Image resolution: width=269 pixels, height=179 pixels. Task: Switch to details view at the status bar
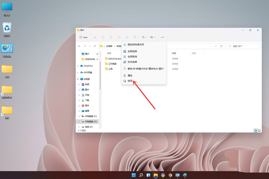click(256, 131)
